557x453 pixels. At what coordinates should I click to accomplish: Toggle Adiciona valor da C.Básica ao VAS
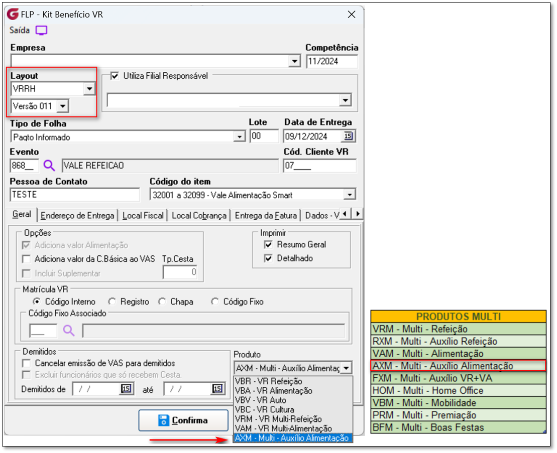pos(26,259)
